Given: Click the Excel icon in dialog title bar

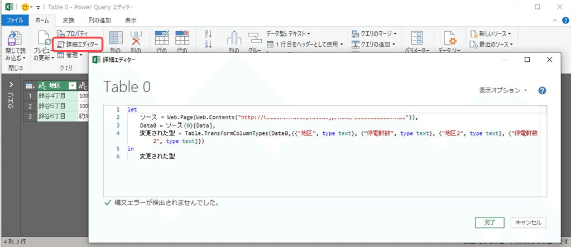Looking at the screenshot, I should 96,60.
